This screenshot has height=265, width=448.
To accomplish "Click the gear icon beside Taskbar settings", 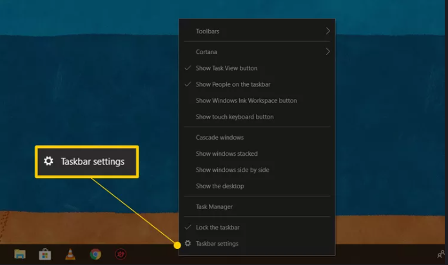I will (x=188, y=243).
